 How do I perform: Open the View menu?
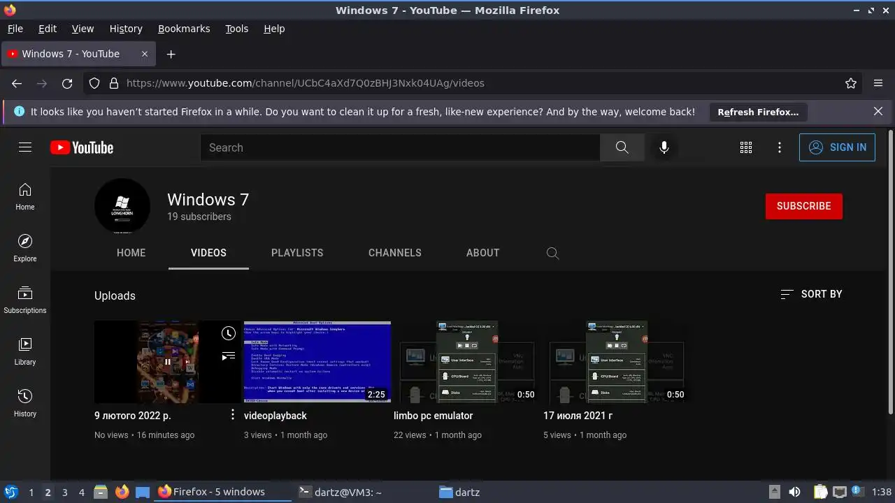pyautogui.click(x=83, y=29)
